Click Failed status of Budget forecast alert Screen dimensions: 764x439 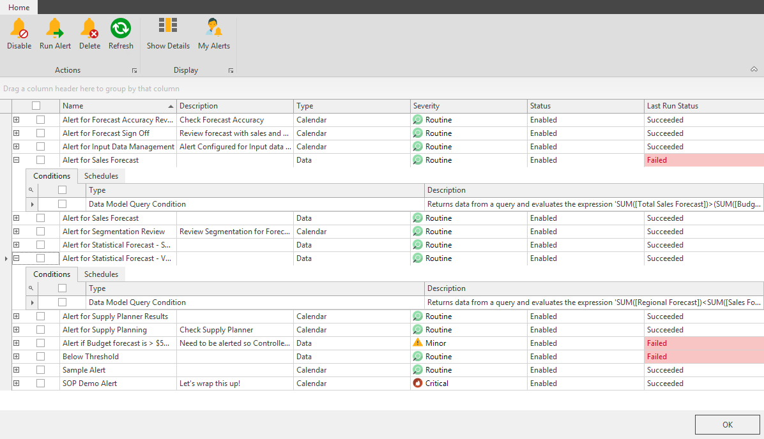point(704,343)
